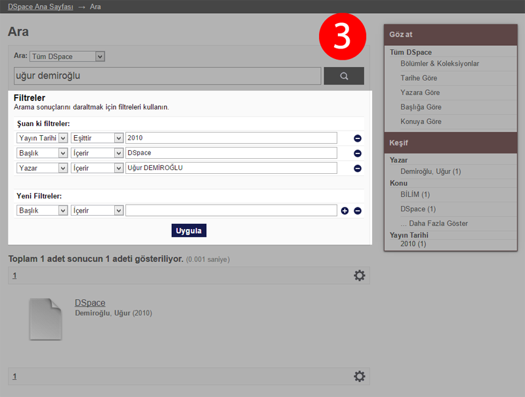Image resolution: width=525 pixels, height=397 pixels.
Task: Open the Başlık dropdown under Yeni Filtreler
Action: tap(42, 211)
